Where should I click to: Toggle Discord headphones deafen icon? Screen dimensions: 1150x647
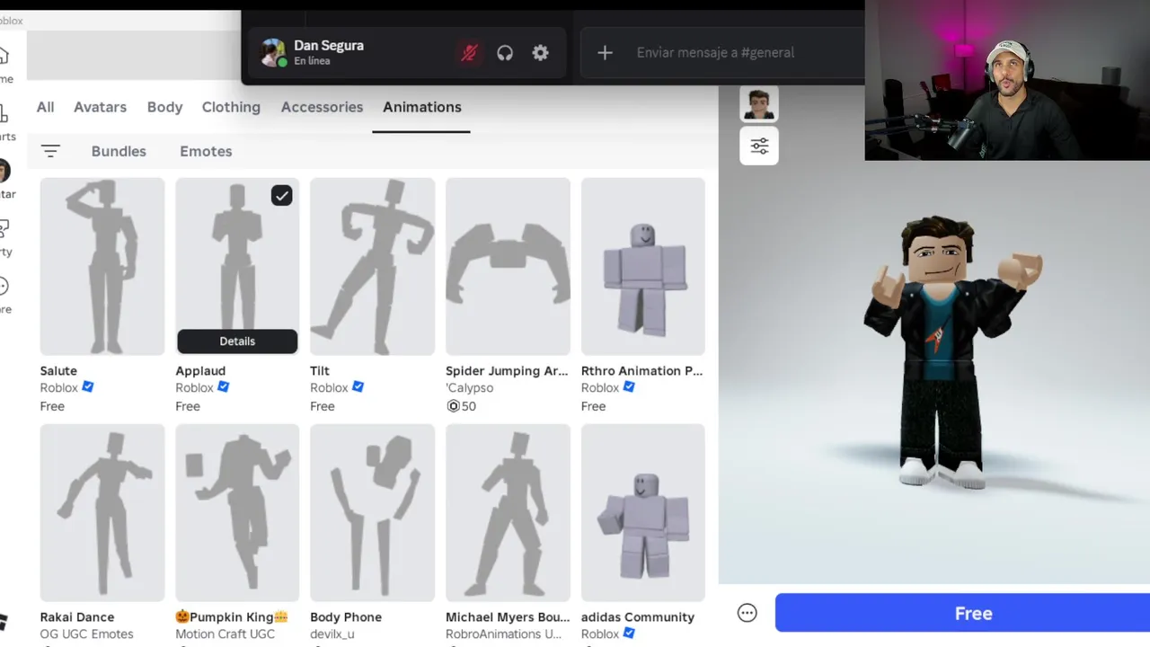505,53
